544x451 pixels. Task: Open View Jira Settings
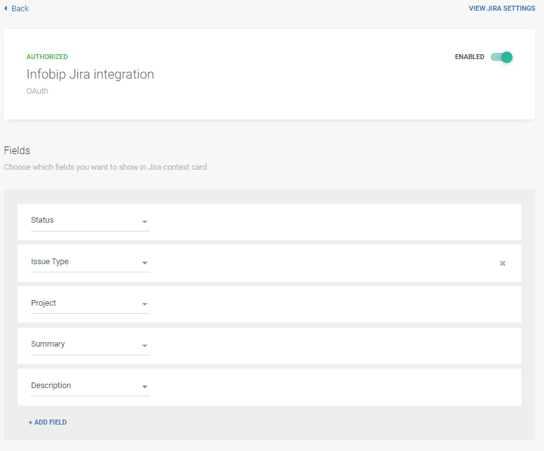[501, 9]
